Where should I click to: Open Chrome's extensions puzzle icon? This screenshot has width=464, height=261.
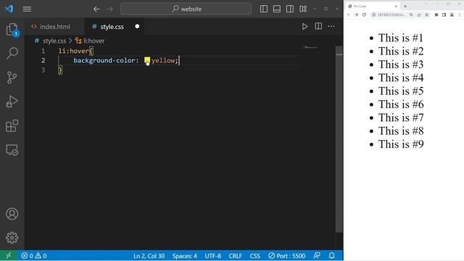[x=436, y=14]
